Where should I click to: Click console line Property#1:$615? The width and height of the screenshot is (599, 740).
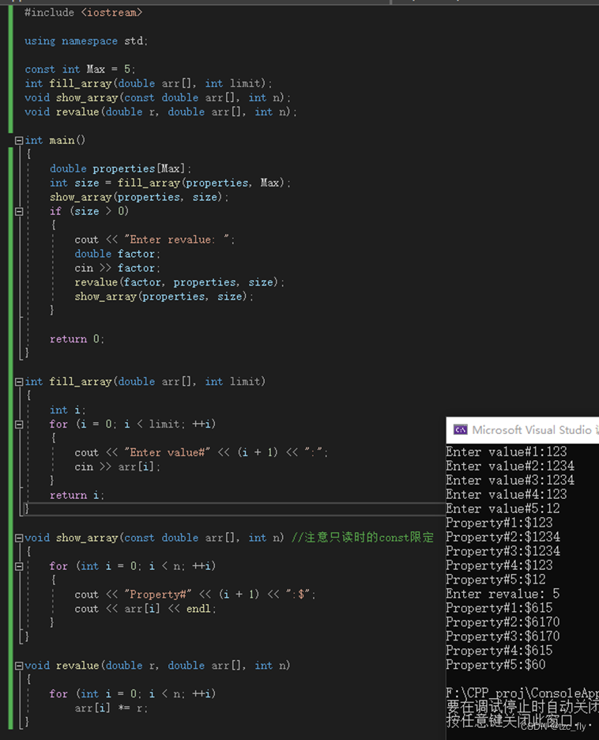coord(499,608)
